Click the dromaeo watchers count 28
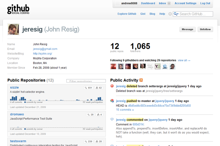Viewport: 220px width, 146px height. point(91,115)
